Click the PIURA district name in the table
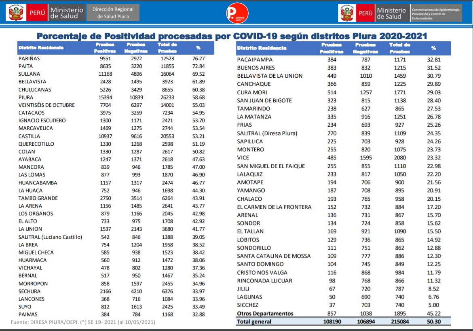 (x=26, y=98)
